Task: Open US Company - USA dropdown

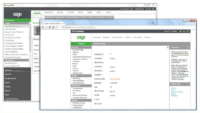Action: 127,9
